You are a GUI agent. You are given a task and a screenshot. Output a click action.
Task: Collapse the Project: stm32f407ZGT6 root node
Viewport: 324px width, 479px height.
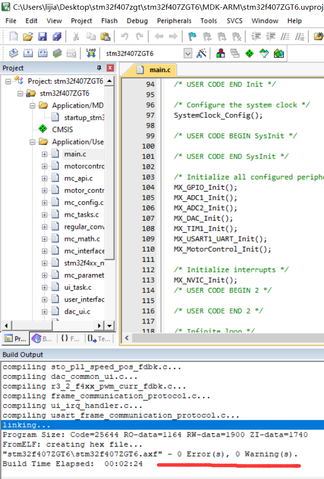[8, 81]
